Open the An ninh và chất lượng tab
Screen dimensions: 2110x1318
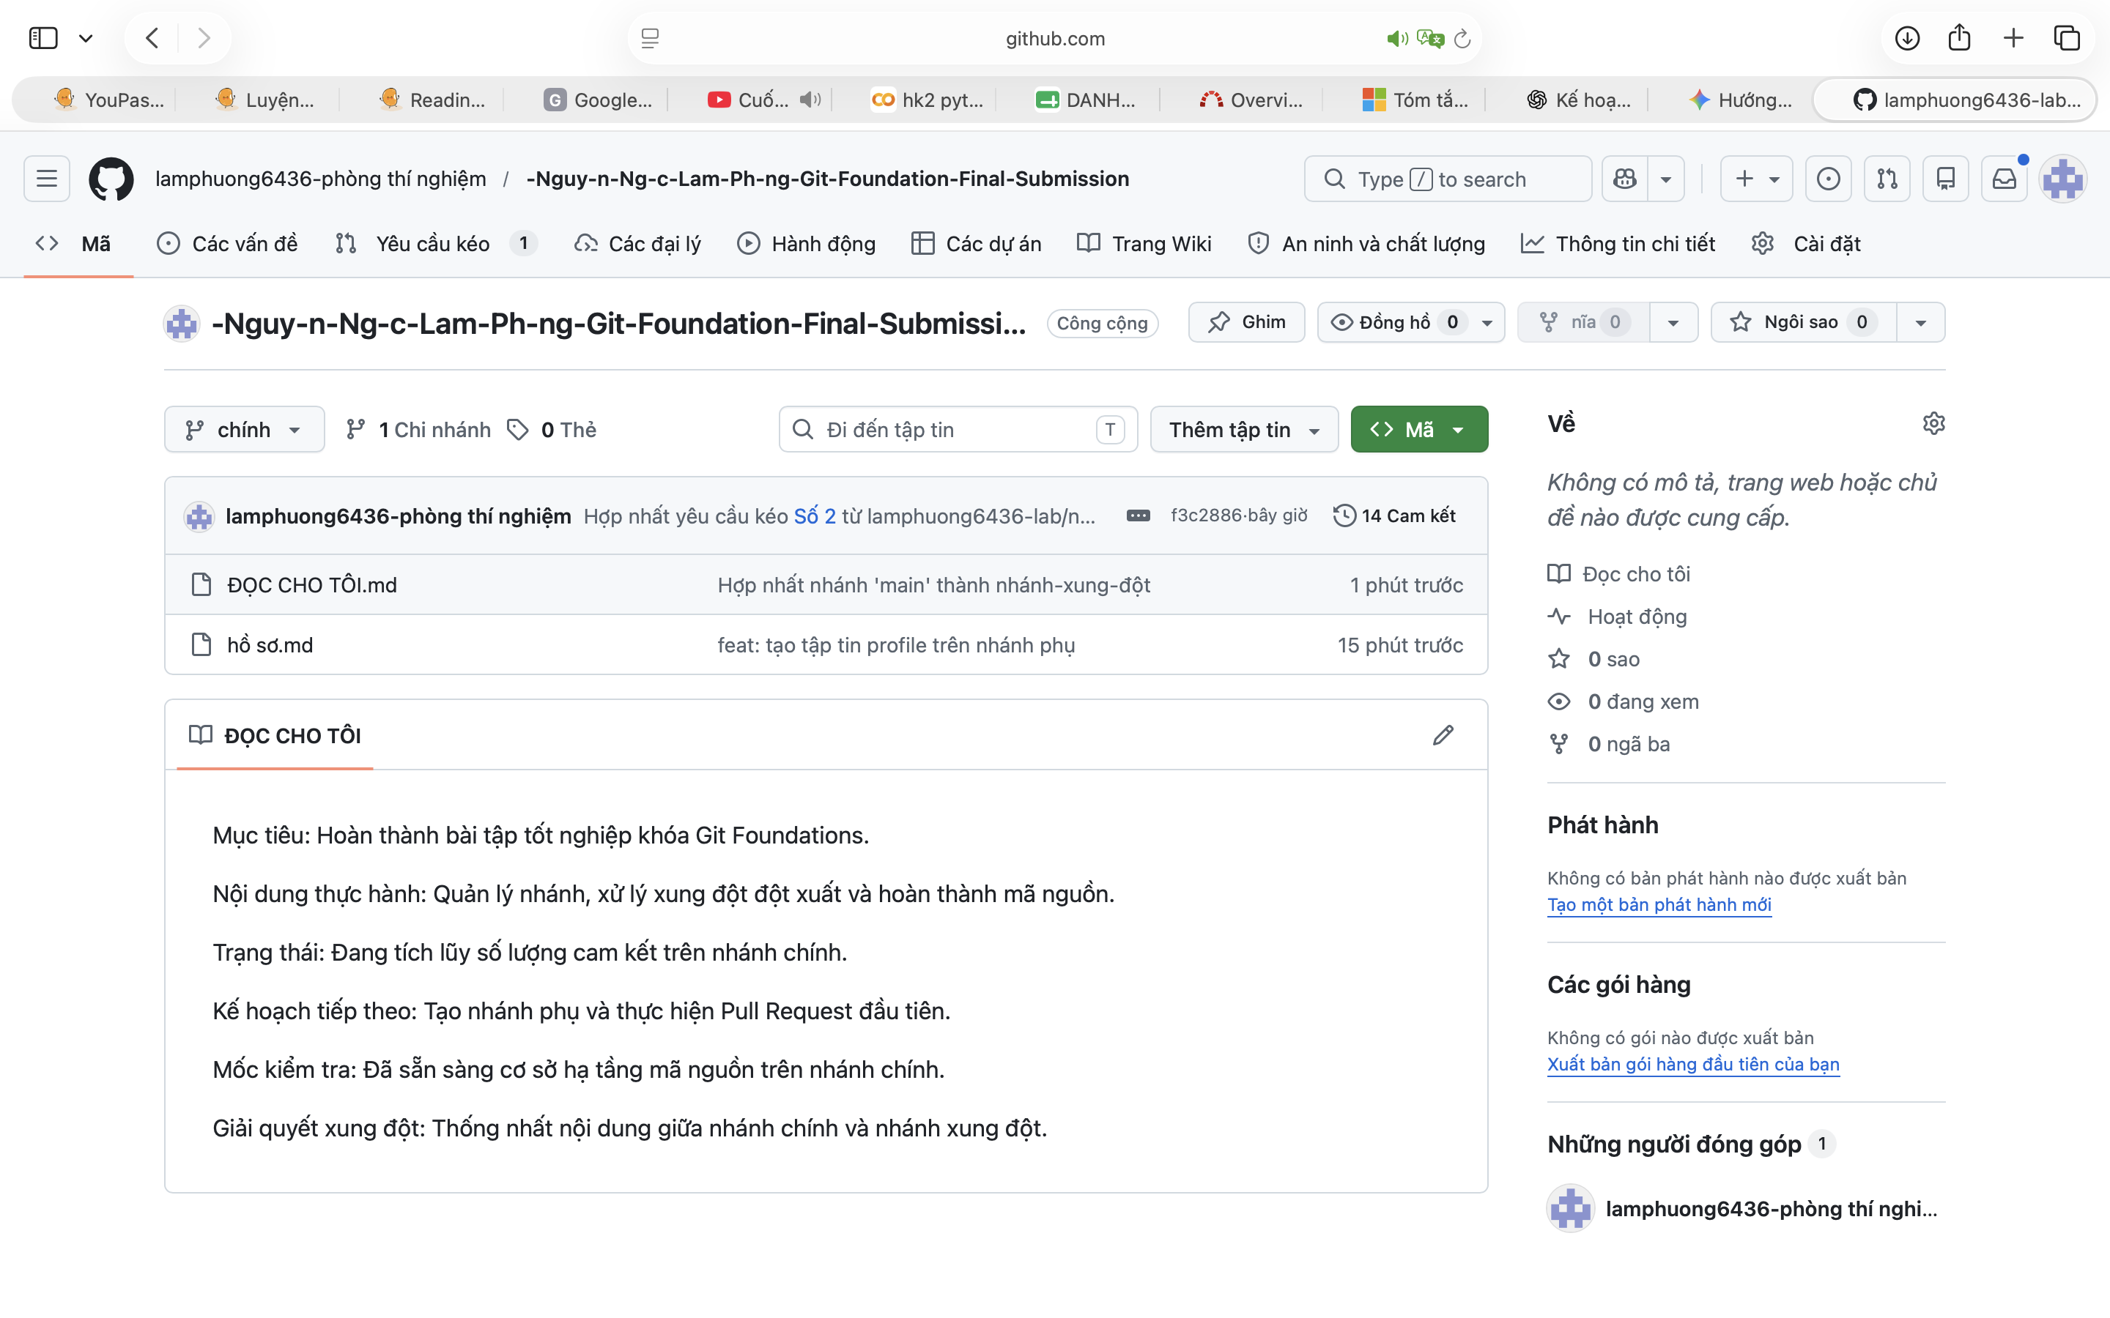[1366, 244]
